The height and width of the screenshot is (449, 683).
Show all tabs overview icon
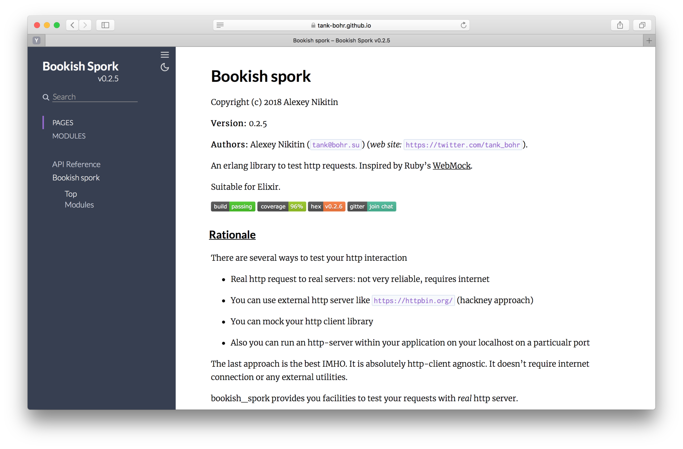click(x=642, y=25)
